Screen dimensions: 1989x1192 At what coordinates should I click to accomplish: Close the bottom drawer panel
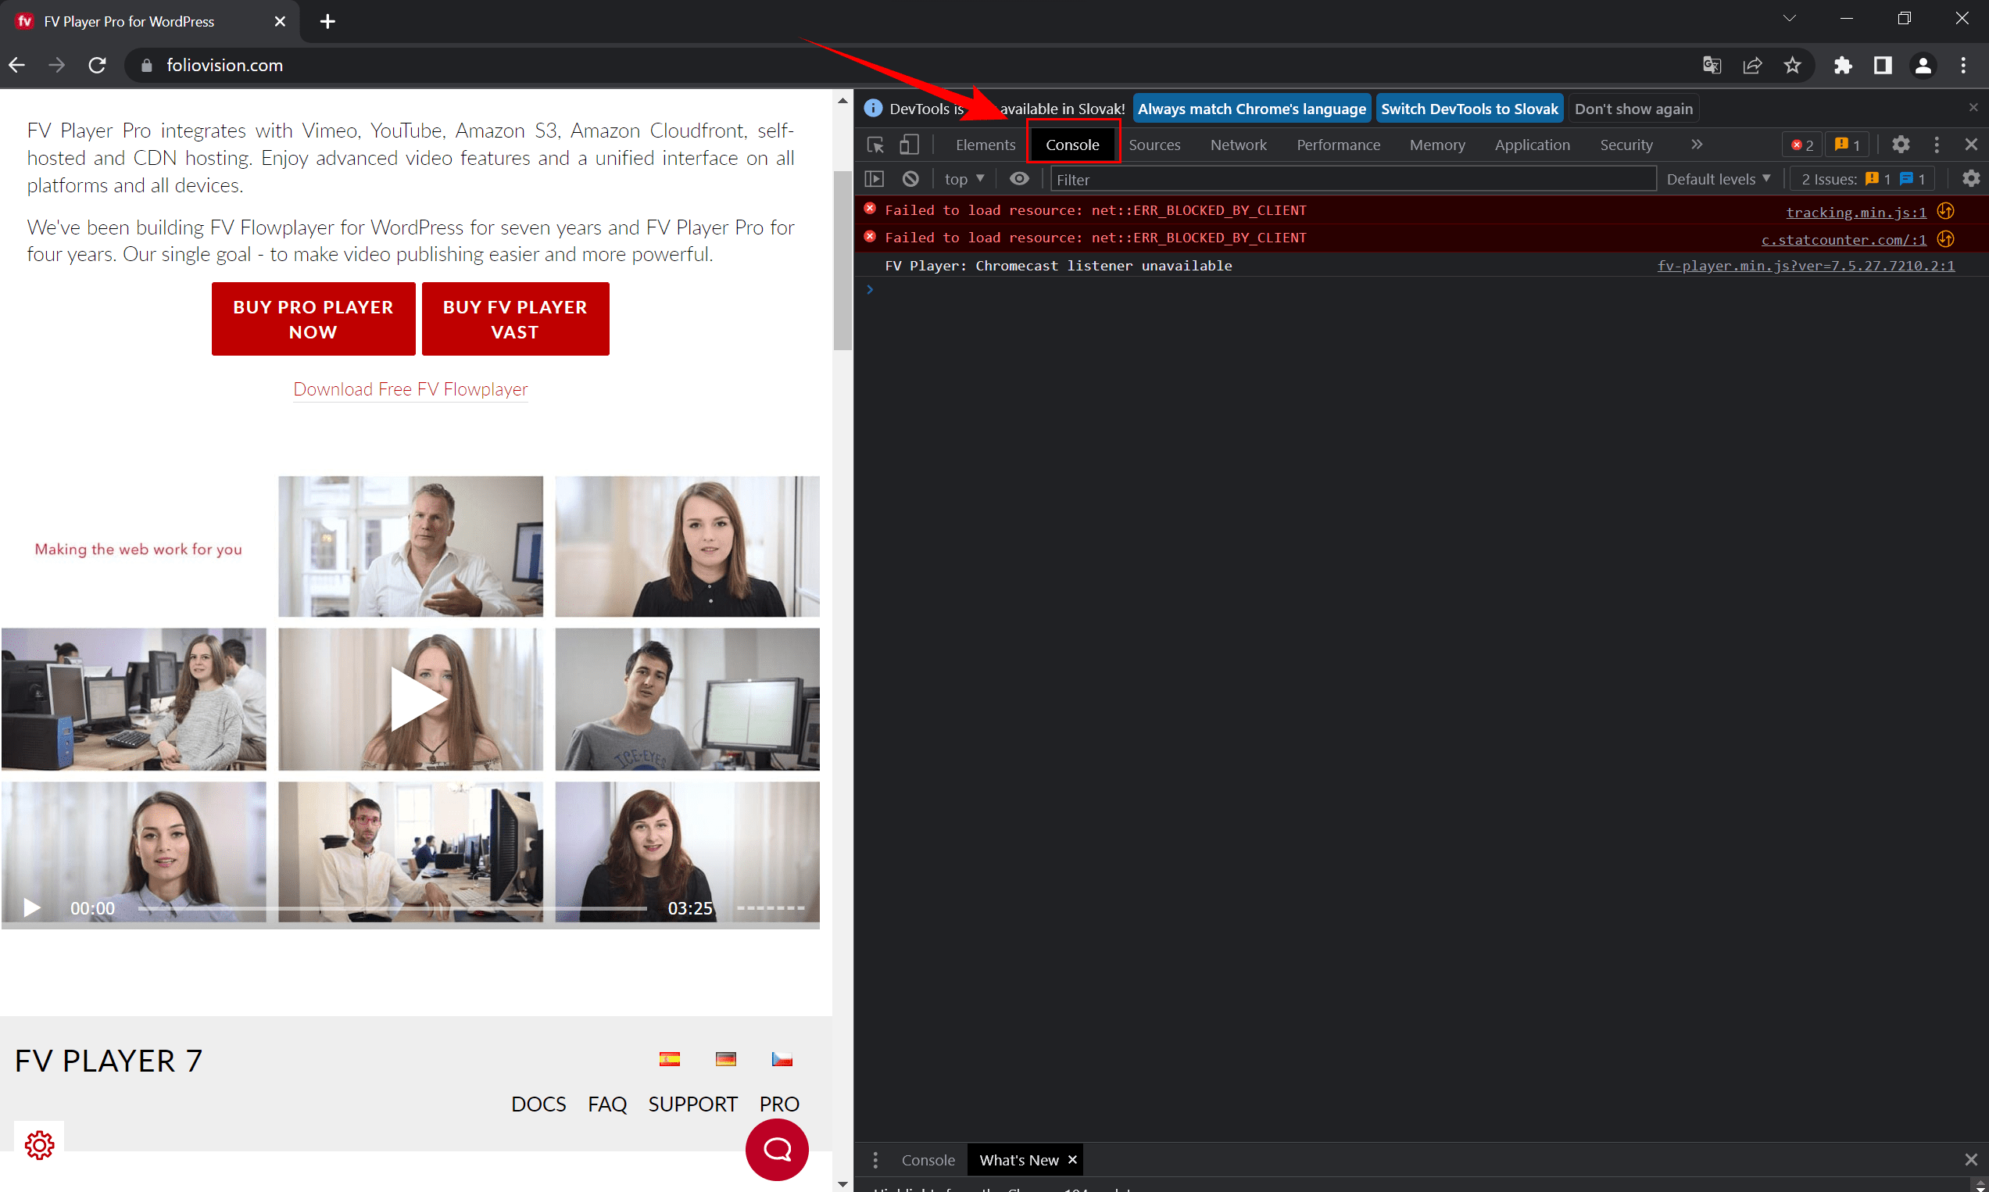(x=1970, y=1160)
